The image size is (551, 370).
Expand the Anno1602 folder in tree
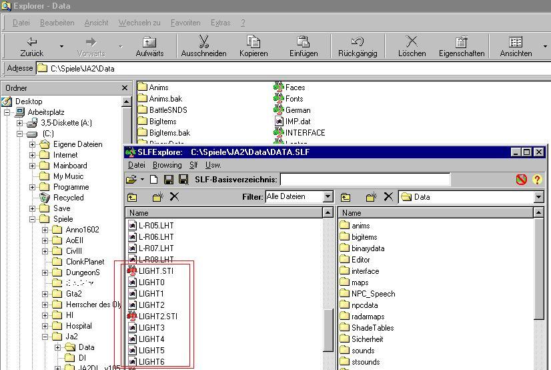click(45, 230)
